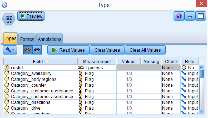Click the Role column header
The image size is (208, 118).
[189, 61]
